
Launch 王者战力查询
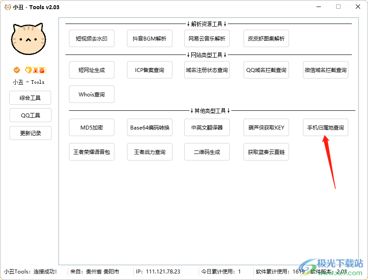[149, 152]
